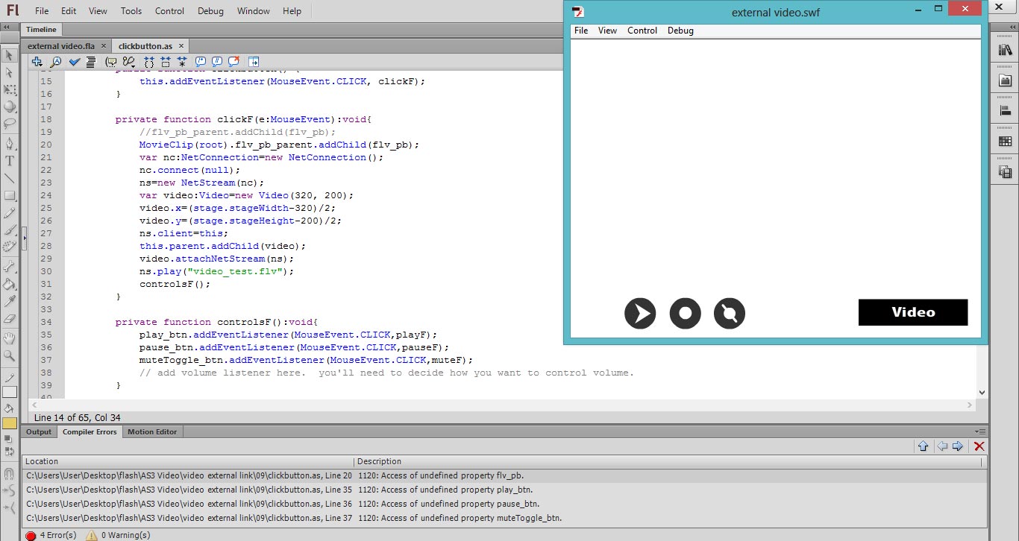
Task: Click the Collapse Selection icon
Action: click(x=166, y=62)
